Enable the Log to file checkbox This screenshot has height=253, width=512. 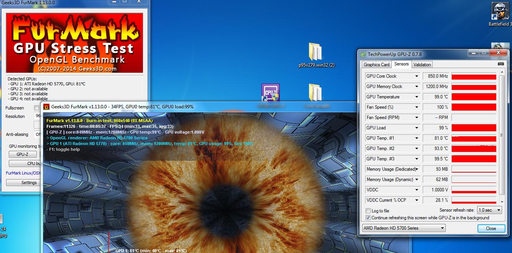click(368, 211)
